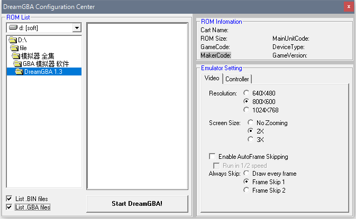The height and width of the screenshot is (219, 356).
Task: Select 640X480 resolution
Action: point(246,93)
